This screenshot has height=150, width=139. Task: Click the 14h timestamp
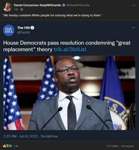point(16,10)
